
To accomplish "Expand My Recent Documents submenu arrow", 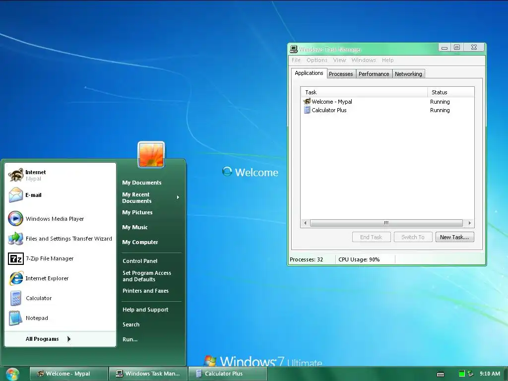I will [178, 197].
